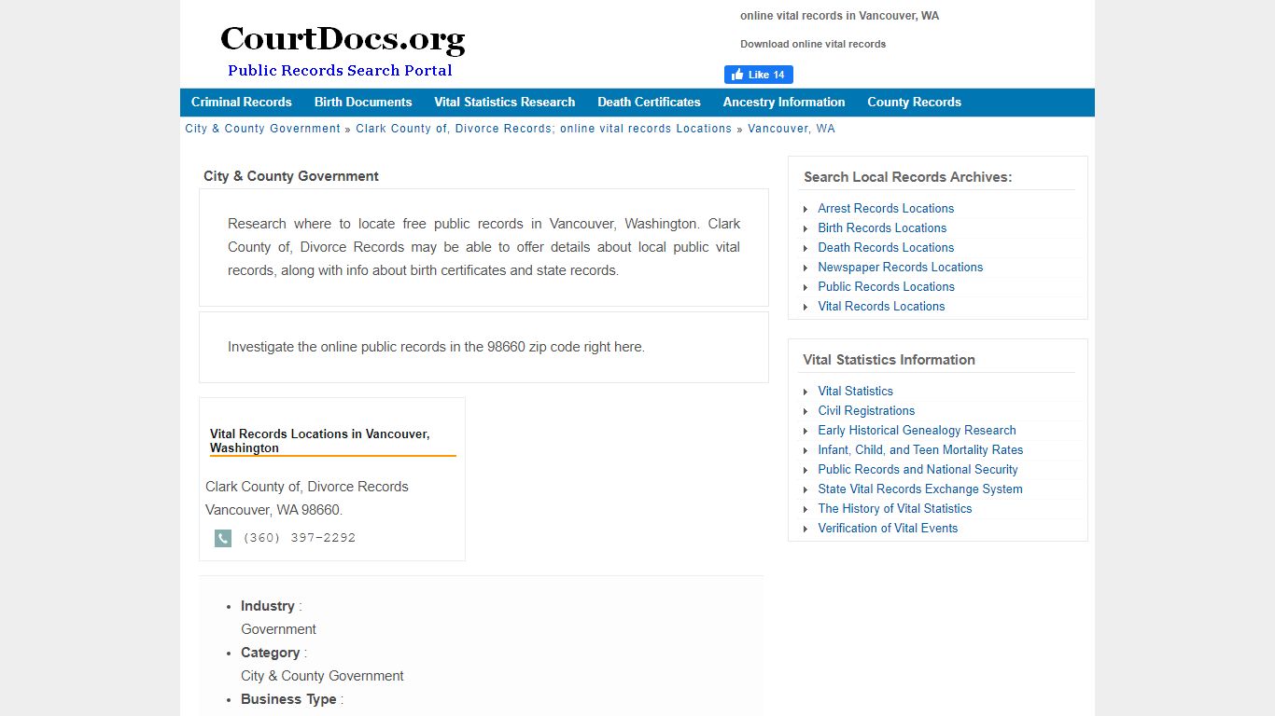The image size is (1275, 716).
Task: Open Vital Records Locations link
Action: click(881, 307)
